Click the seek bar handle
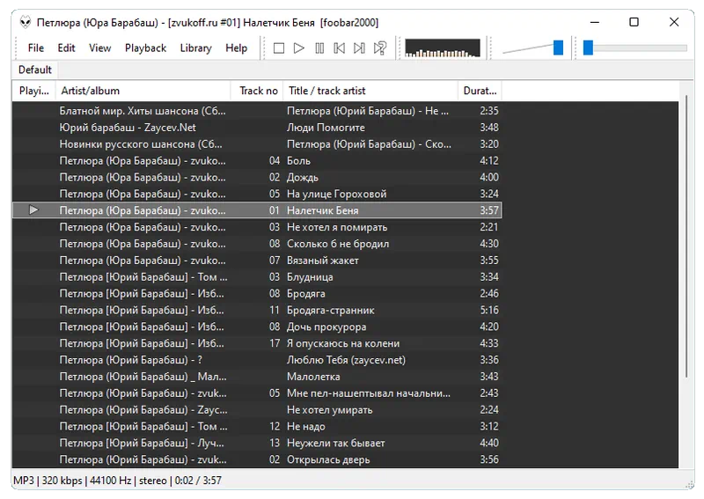The height and width of the screenshot is (499, 704). tap(588, 48)
